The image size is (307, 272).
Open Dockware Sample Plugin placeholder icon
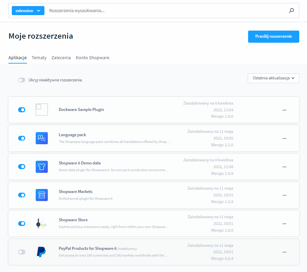coord(42,110)
